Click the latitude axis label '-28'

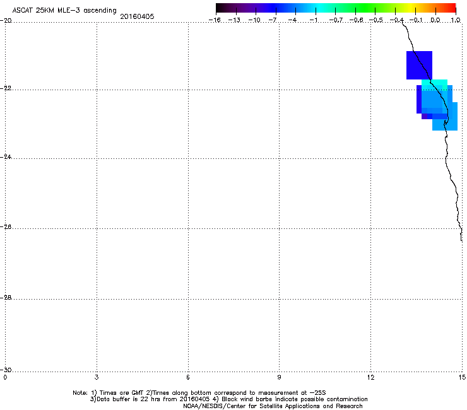pos(6,298)
